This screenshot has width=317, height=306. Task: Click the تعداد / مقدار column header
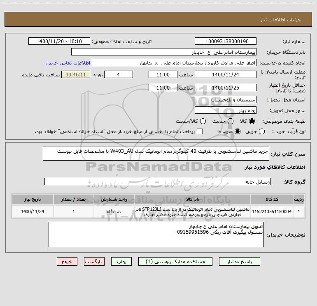tap(74, 199)
